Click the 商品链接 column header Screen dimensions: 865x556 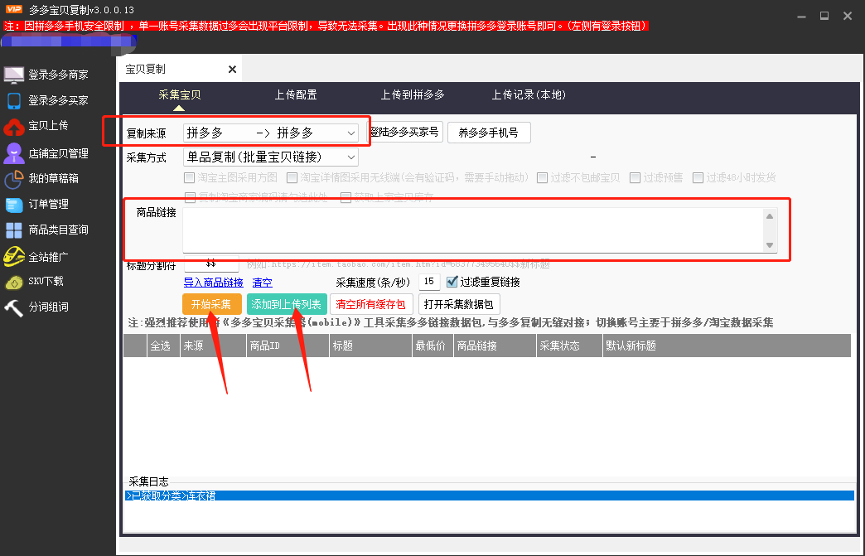click(495, 346)
